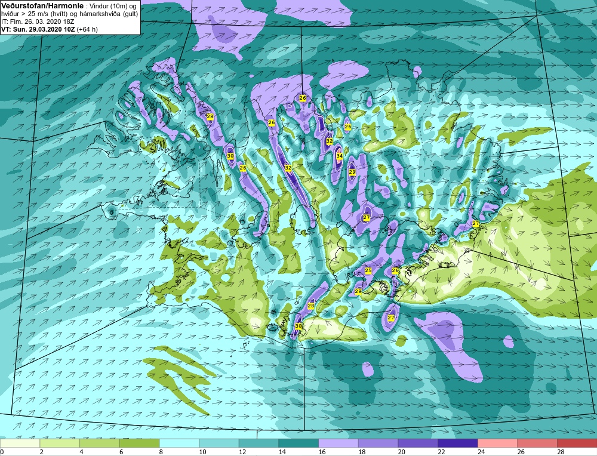Click 'hámarkshviða (gult)' in the header
This screenshot has height=456, width=597.
coord(109,14)
